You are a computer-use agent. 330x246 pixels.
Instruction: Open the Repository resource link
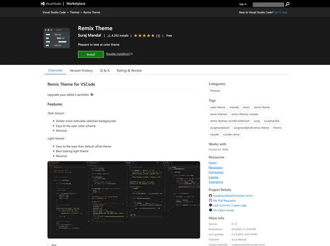point(216,167)
